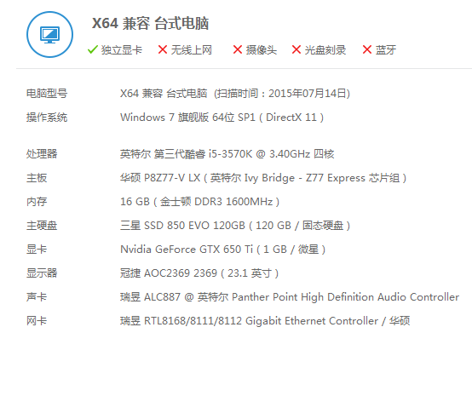Viewport: 472px width, 396px height.
Task: Click the 独立显卡 feature label
Action: (x=121, y=50)
